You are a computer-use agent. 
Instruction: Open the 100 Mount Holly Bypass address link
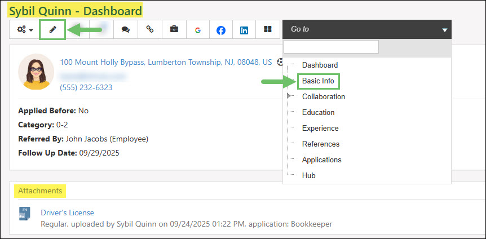(166, 63)
